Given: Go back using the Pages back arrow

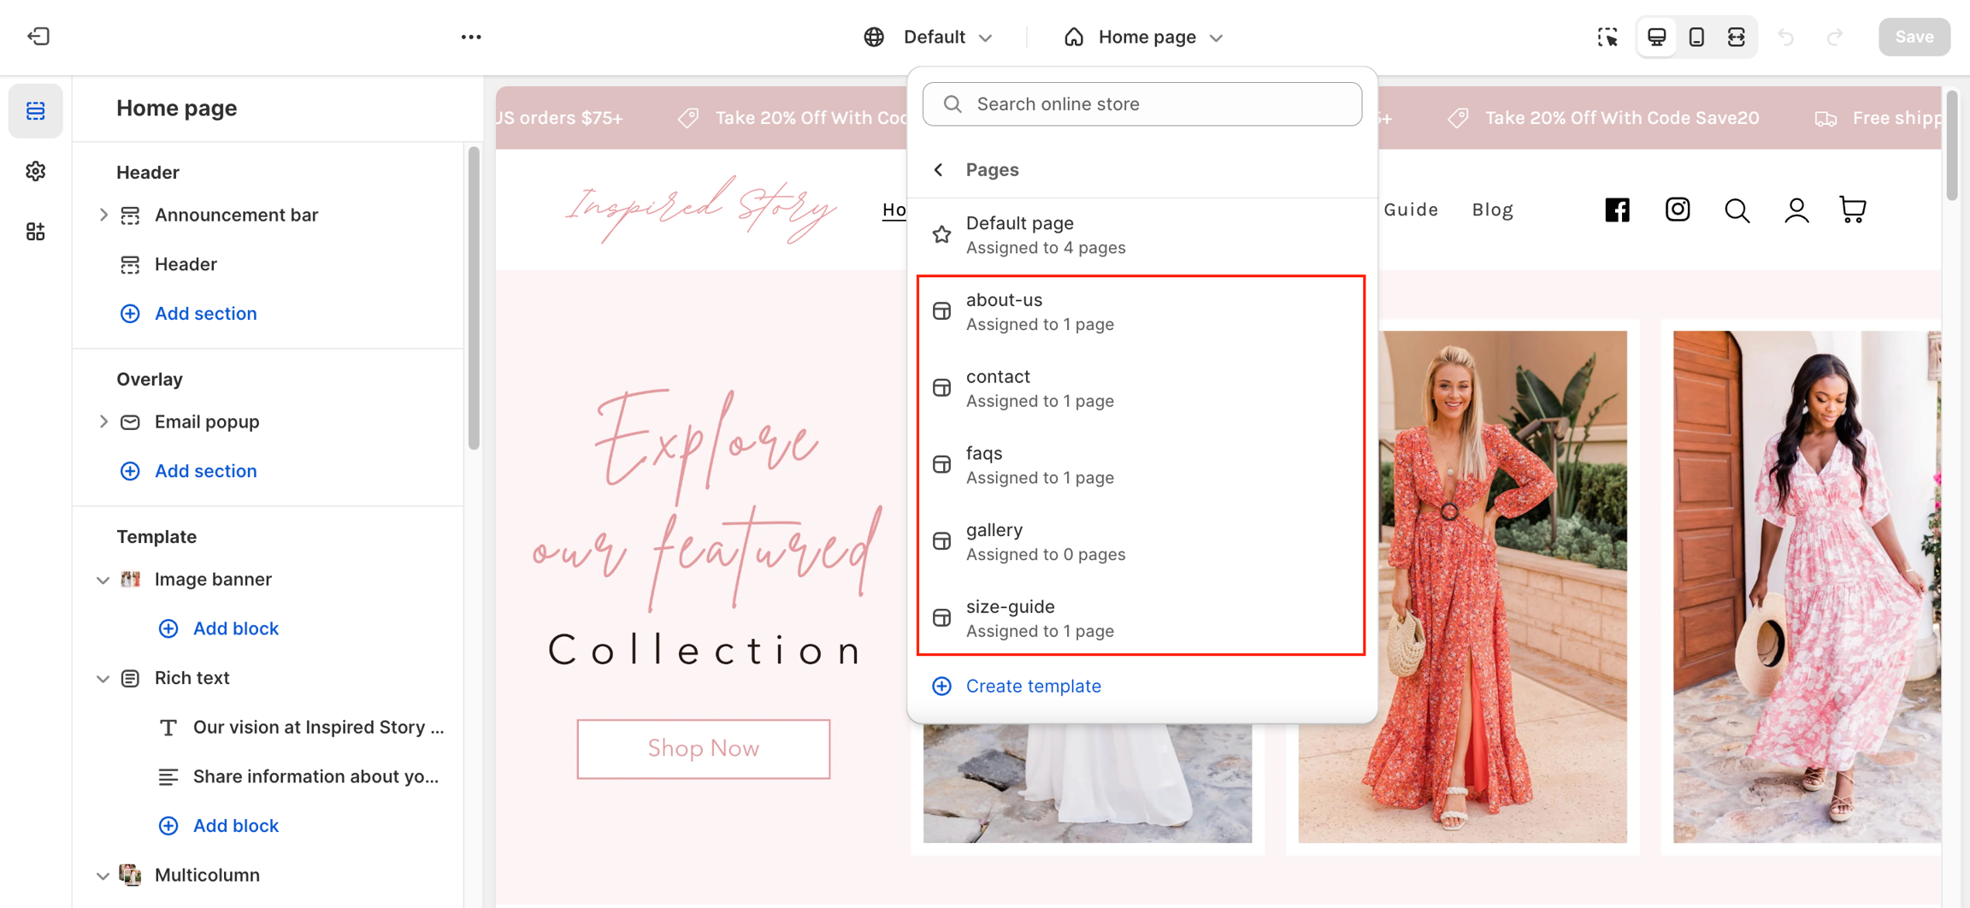Looking at the screenshot, I should pyautogui.click(x=939, y=169).
